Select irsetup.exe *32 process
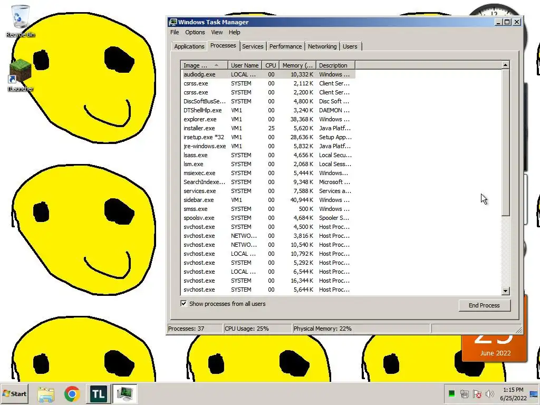Screen dimensions: 540x405 (x=268, y=137)
